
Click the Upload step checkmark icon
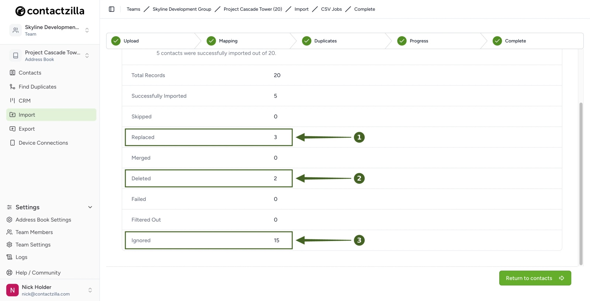pyautogui.click(x=116, y=41)
